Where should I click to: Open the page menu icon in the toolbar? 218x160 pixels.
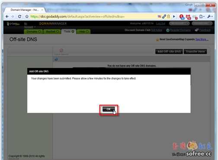tap(202, 16)
